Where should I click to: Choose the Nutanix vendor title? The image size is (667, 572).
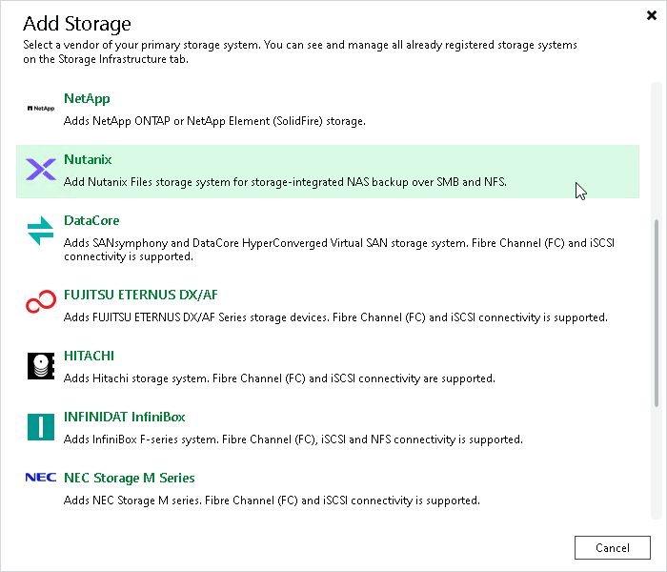(88, 159)
